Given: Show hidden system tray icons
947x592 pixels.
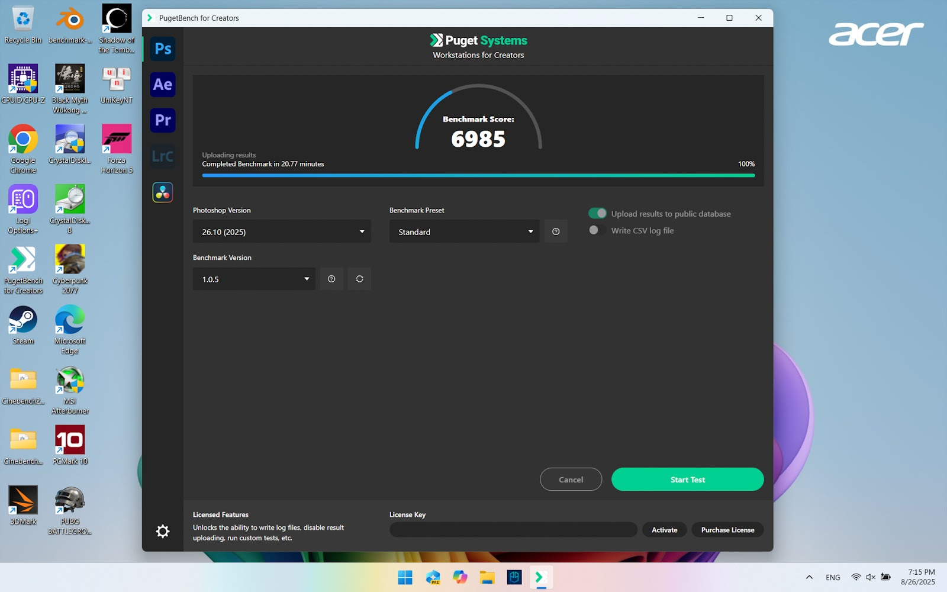Looking at the screenshot, I should [x=809, y=577].
